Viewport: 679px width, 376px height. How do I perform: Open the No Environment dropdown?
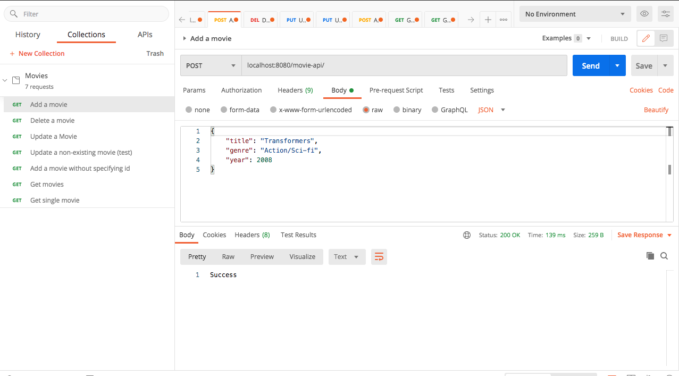point(575,14)
